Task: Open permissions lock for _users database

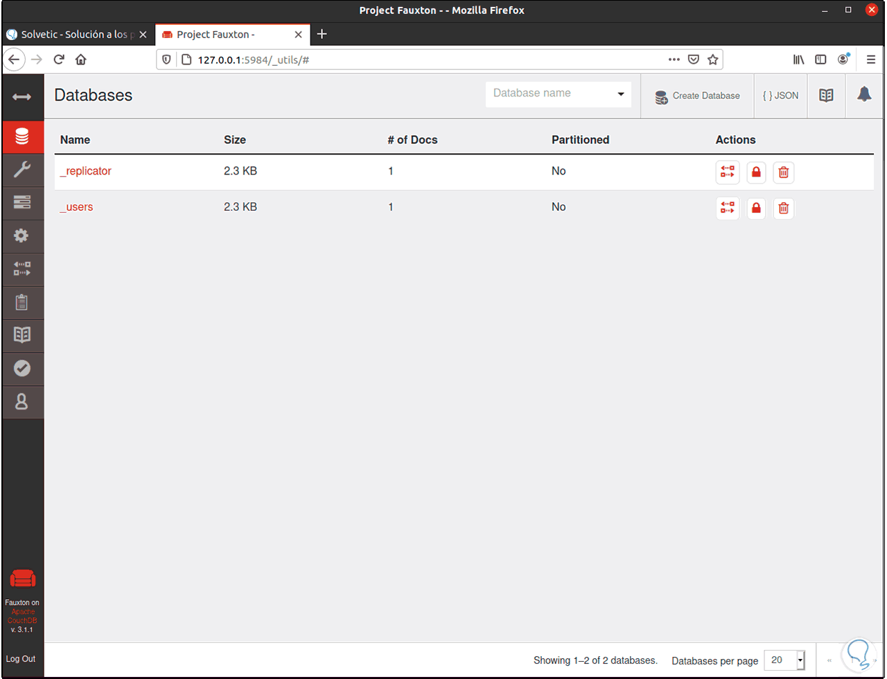Action: 756,208
